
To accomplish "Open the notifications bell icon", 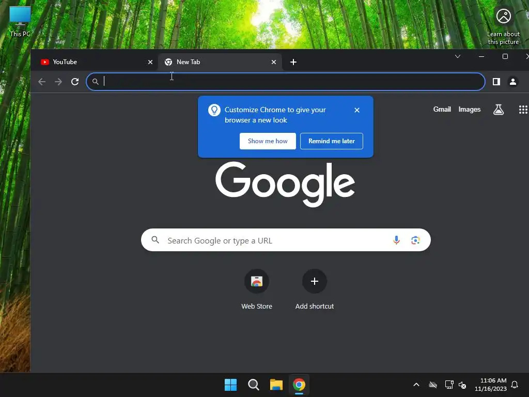I will pyautogui.click(x=515, y=385).
